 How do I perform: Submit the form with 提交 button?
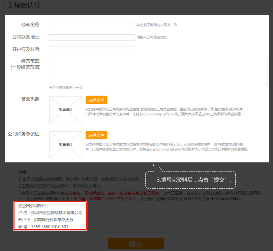coord(136,244)
